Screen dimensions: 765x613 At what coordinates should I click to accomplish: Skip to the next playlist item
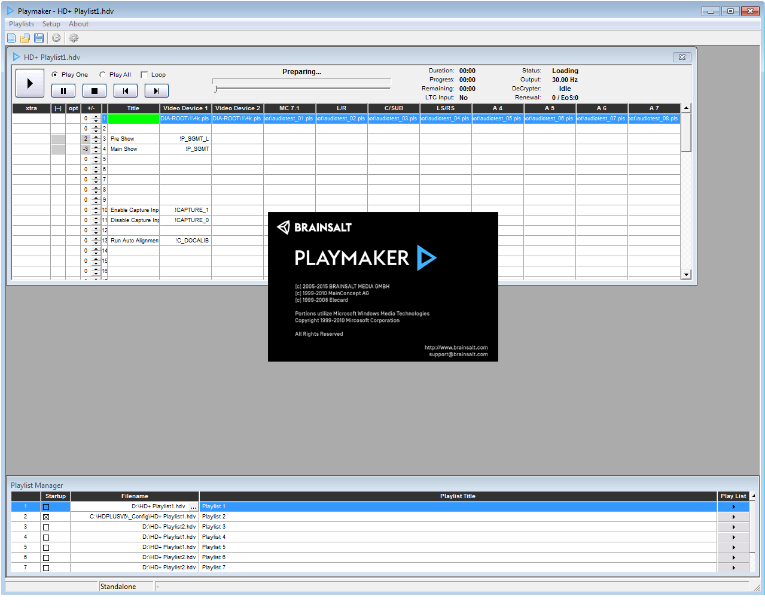point(157,91)
